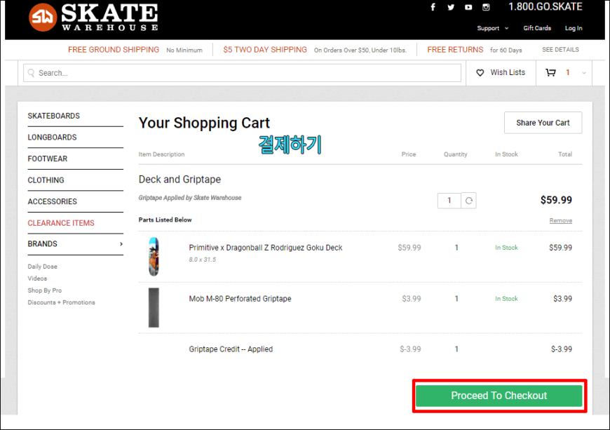Focus the Search input field
Image resolution: width=610 pixels, height=430 pixels.
click(x=242, y=73)
